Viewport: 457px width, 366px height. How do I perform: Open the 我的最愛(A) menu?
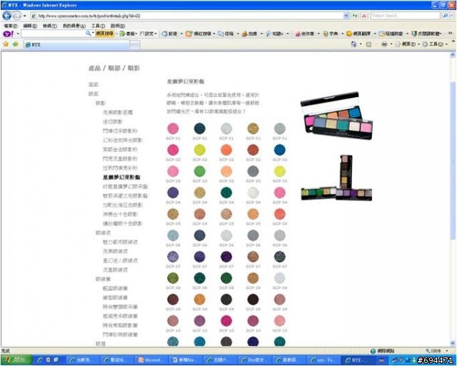click(74, 26)
